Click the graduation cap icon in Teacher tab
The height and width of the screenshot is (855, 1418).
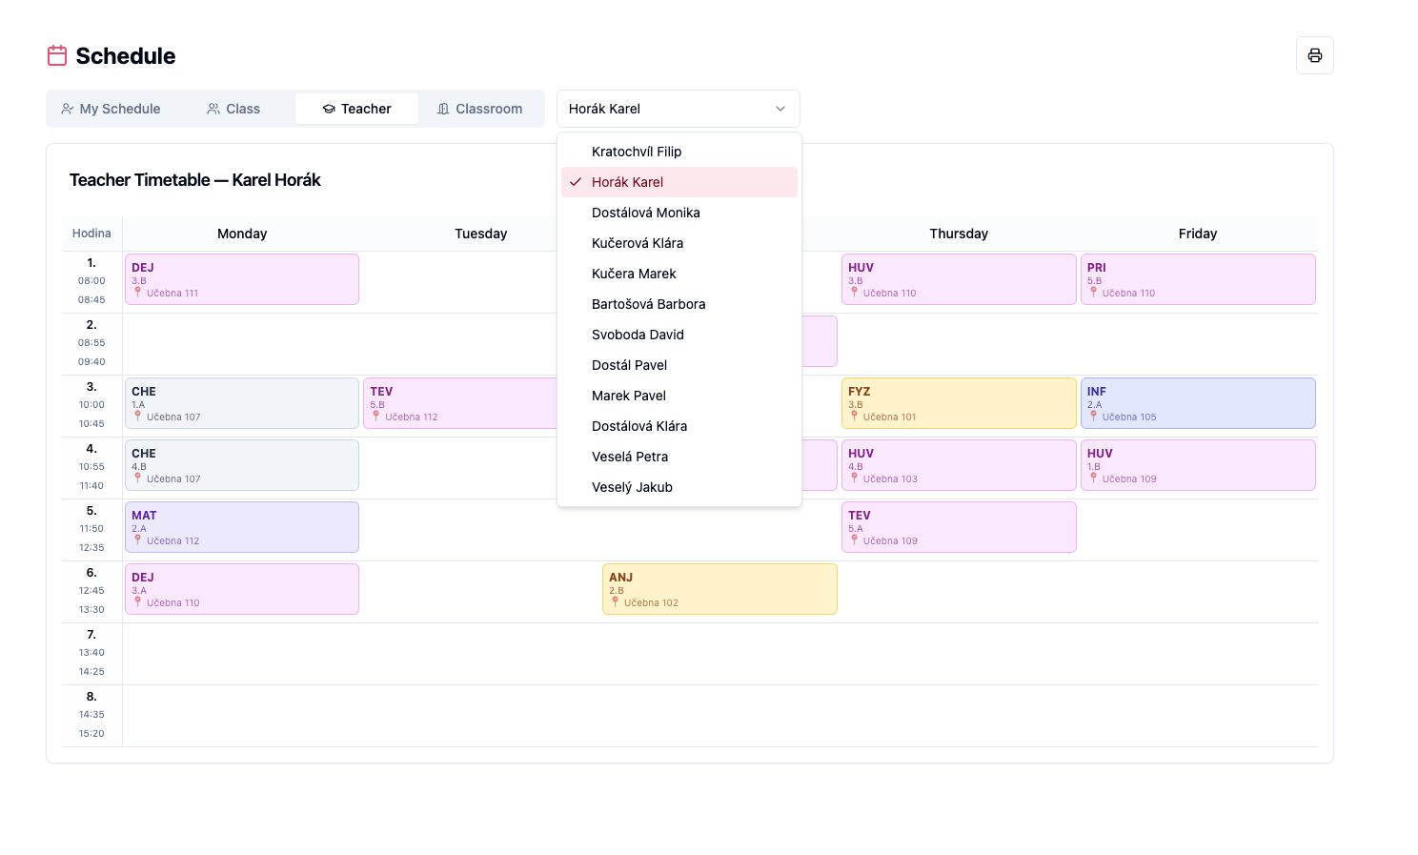[x=329, y=109]
